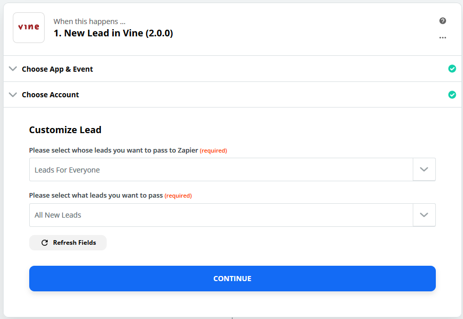Click the blue CONTINUE button
The image size is (463, 319).
(x=232, y=279)
